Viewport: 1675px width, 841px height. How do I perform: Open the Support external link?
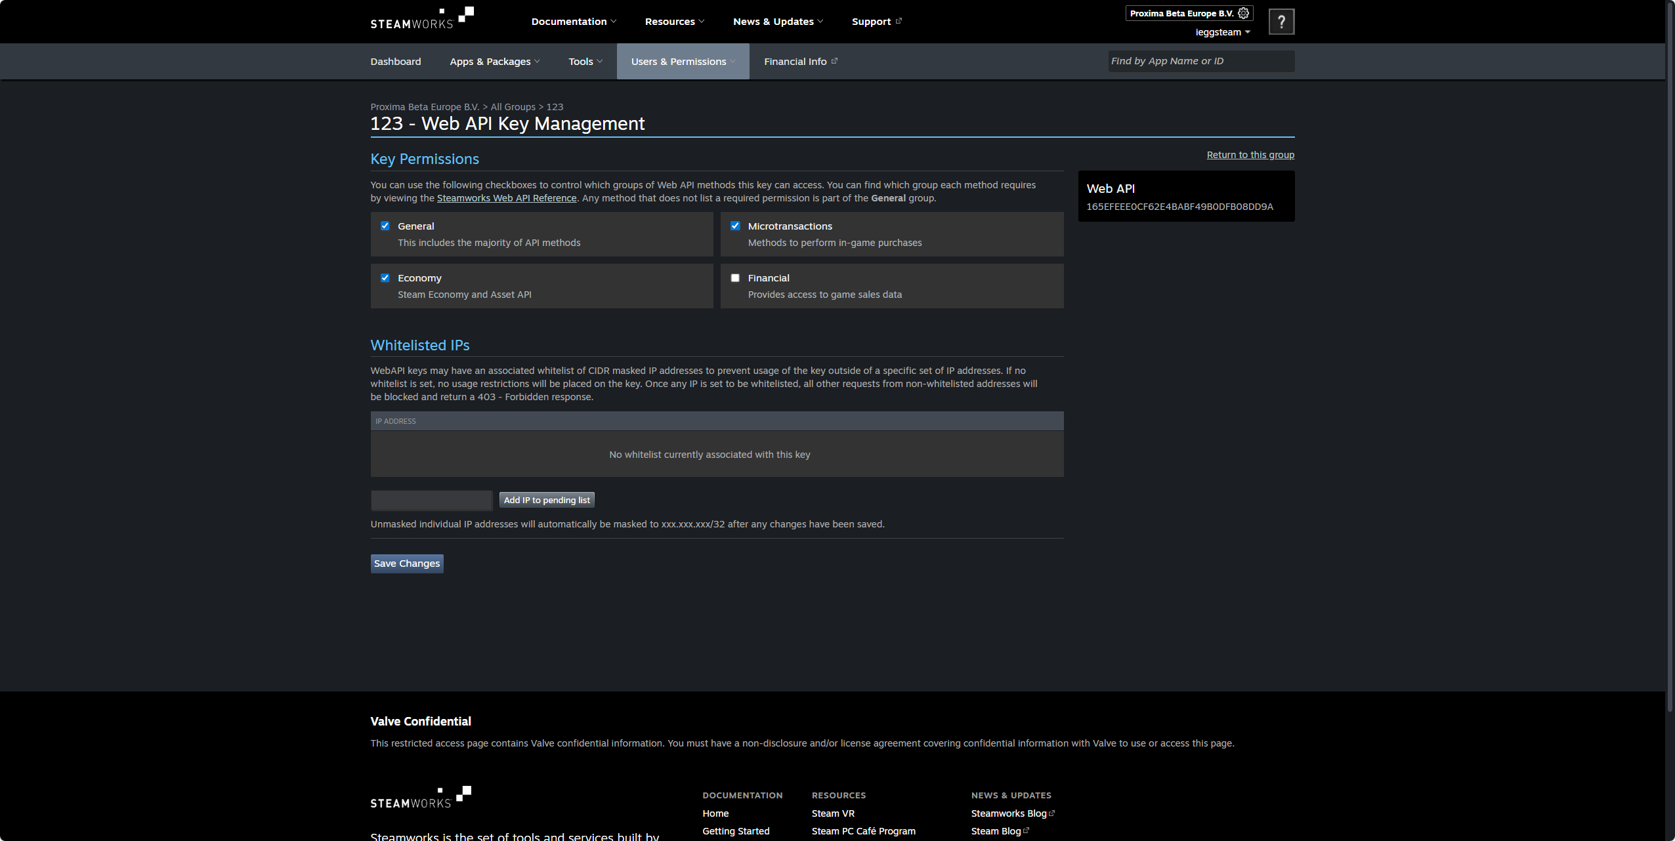(877, 22)
